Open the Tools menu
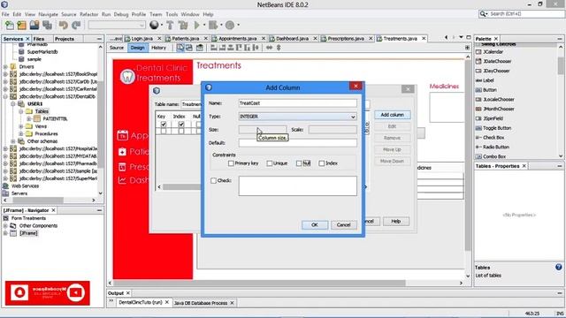This screenshot has height=318, width=566. (x=172, y=14)
